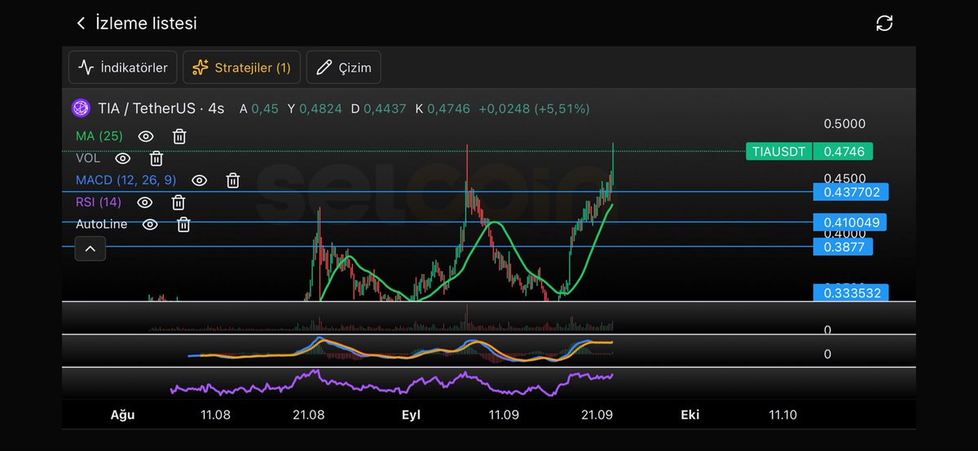Click the 11.08 date on time axis
This screenshot has height=451, width=978.
point(215,414)
